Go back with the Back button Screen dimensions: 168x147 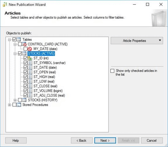(x=82, y=140)
